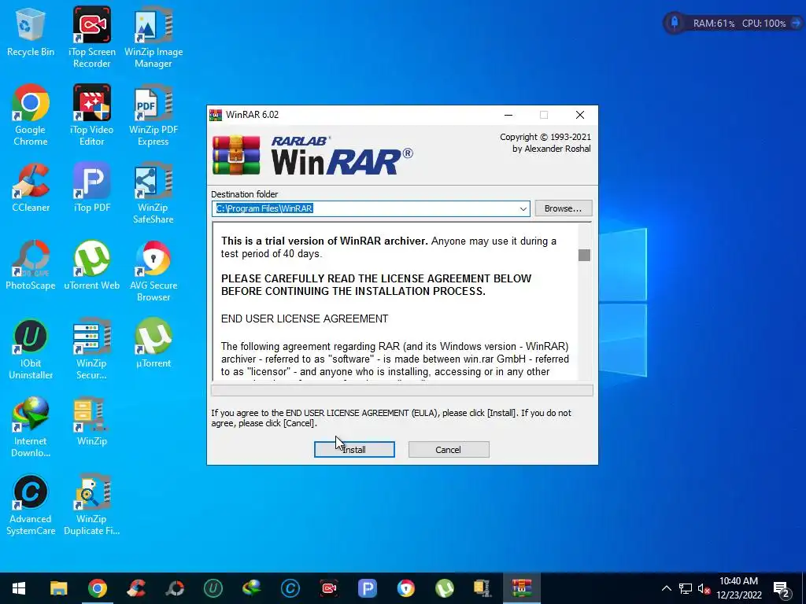Close the WinRAR 6.02 installer window
This screenshot has width=806, height=604.
coord(580,115)
